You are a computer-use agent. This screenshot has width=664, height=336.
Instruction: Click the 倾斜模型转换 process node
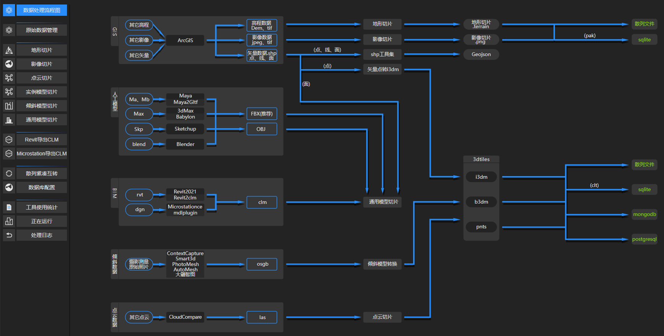(382, 264)
